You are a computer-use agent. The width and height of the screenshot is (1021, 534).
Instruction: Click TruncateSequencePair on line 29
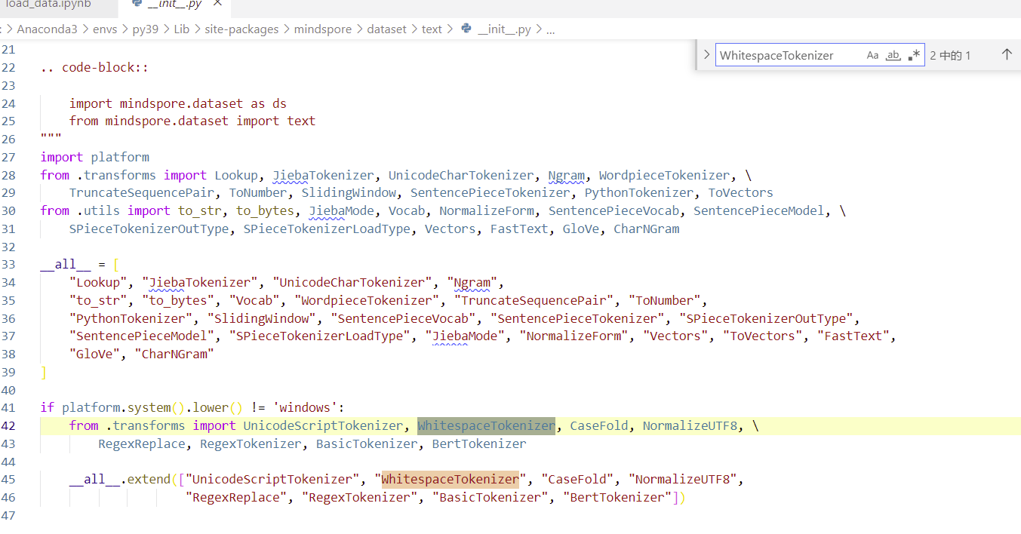coord(142,192)
